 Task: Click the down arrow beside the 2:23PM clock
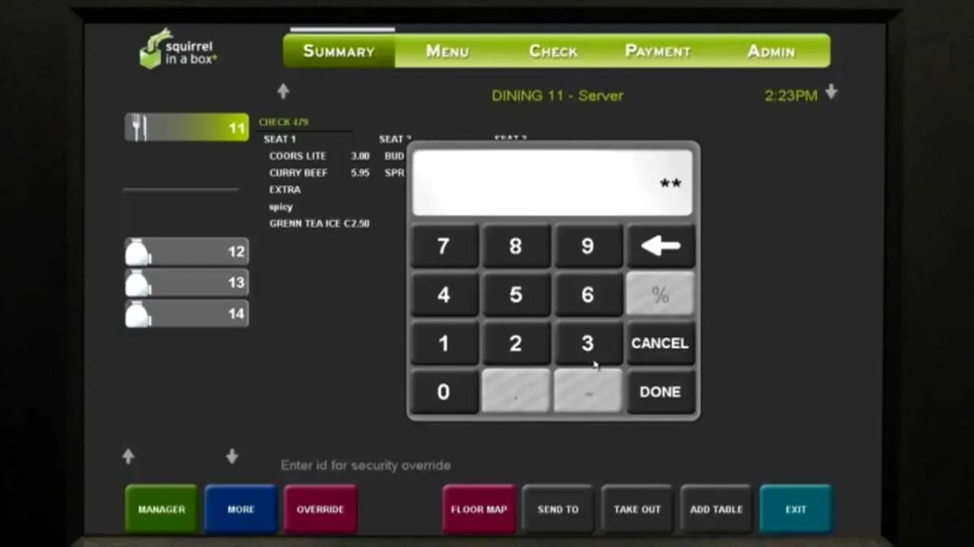point(831,92)
